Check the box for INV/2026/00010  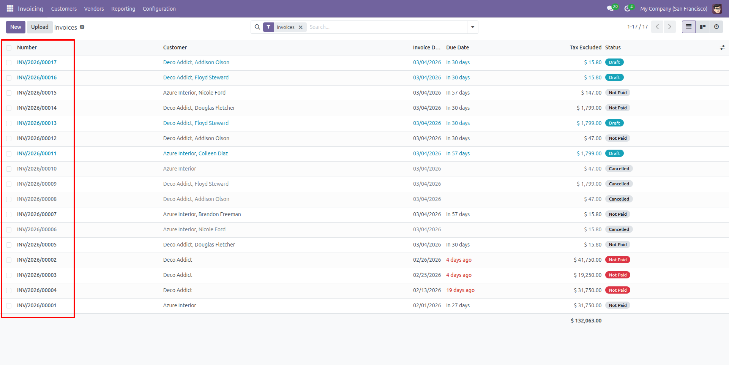9,169
